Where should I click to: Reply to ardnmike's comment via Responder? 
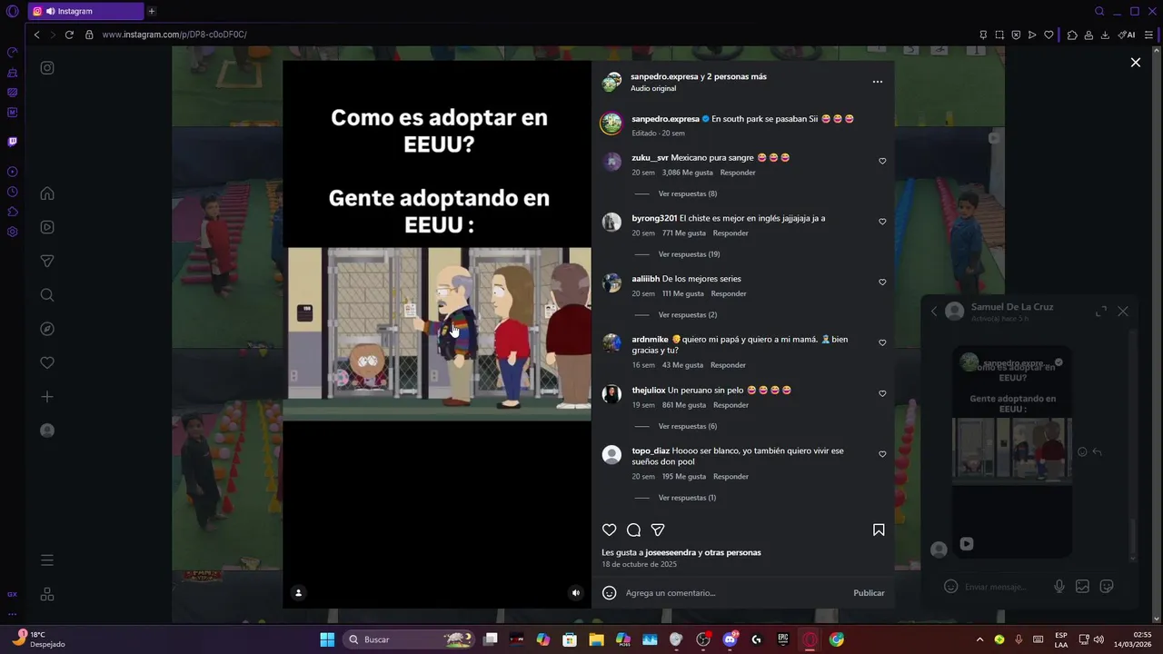point(728,365)
